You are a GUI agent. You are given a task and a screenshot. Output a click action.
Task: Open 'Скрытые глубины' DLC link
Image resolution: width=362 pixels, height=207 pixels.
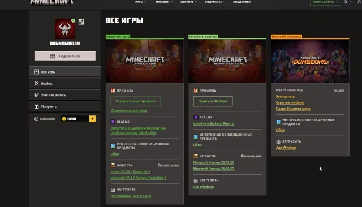click(290, 103)
